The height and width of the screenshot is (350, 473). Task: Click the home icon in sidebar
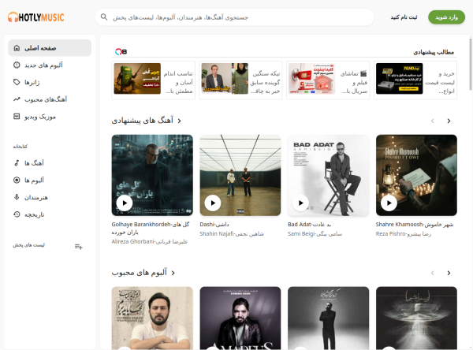(x=17, y=48)
